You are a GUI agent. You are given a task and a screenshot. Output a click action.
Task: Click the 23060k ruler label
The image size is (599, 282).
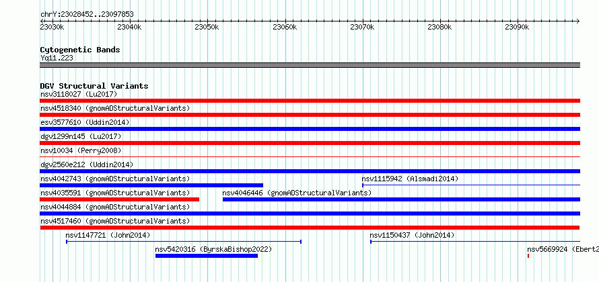click(x=285, y=27)
